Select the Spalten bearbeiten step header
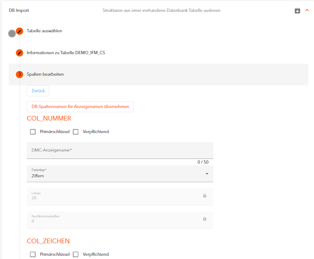Screen dimensions: 314x259 (46, 74)
